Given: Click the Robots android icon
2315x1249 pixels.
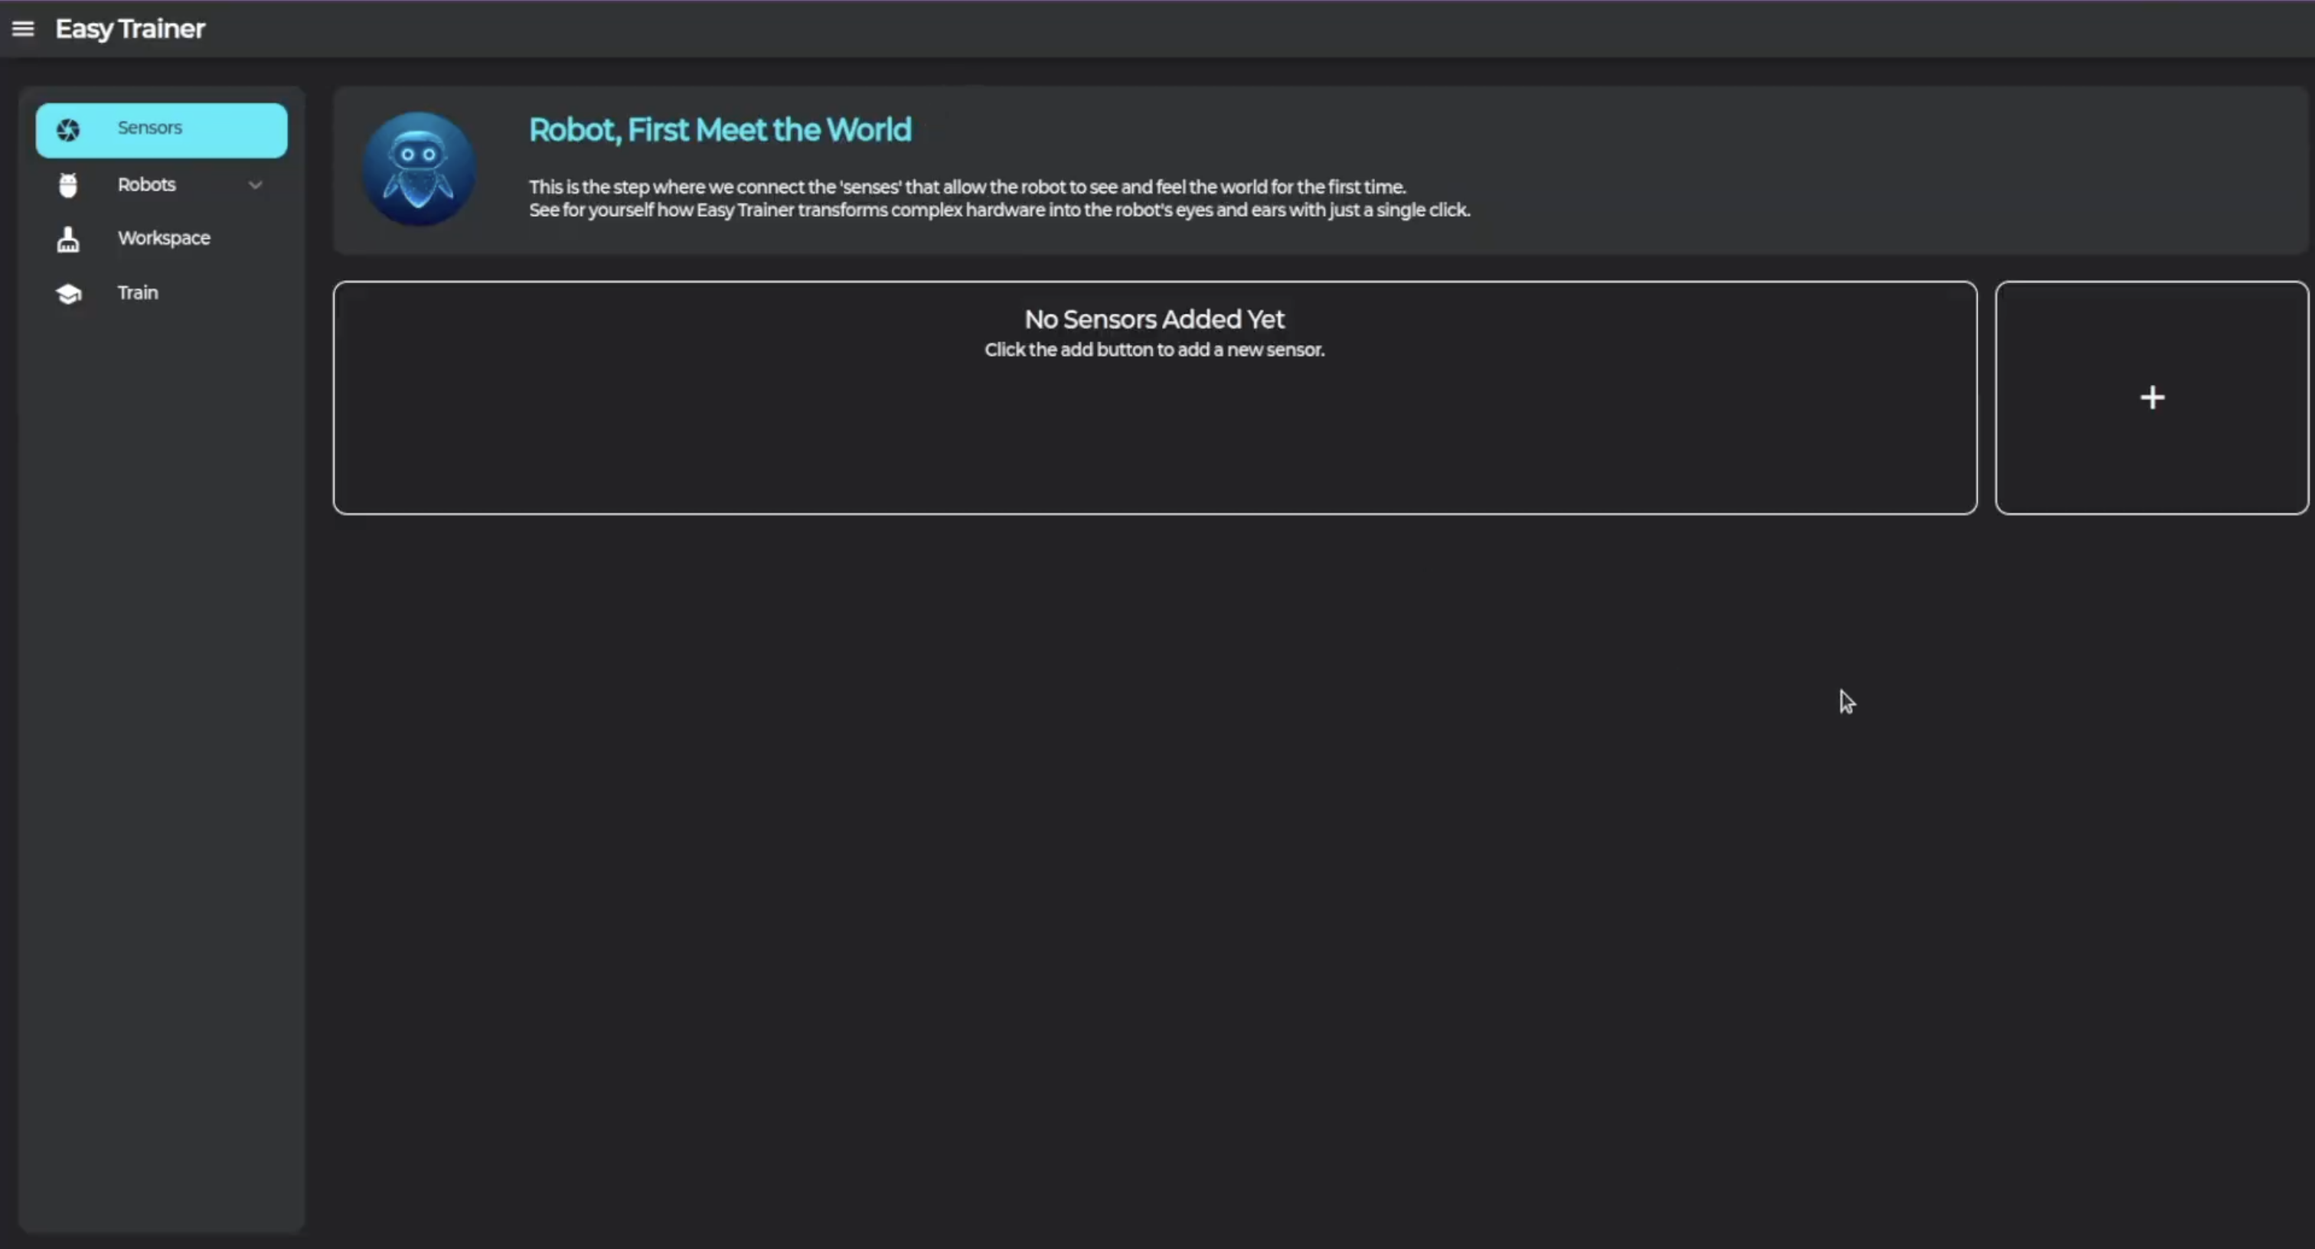Looking at the screenshot, I should click(x=68, y=185).
